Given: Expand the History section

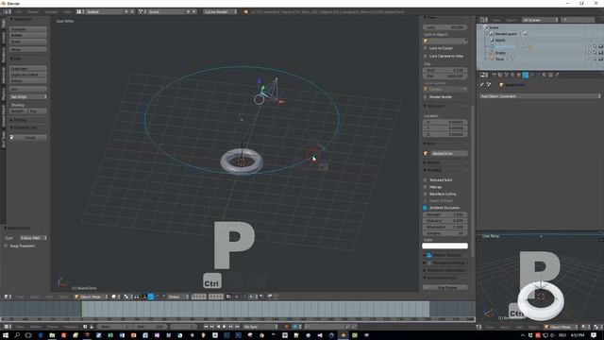Looking at the screenshot, I should click(20, 120).
